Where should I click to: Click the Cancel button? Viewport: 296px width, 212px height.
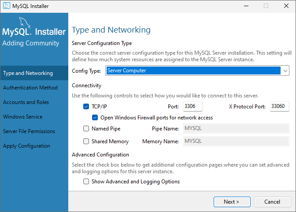272,202
